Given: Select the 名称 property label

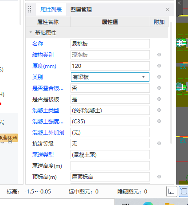Looking at the screenshot, I should pos(38,44).
